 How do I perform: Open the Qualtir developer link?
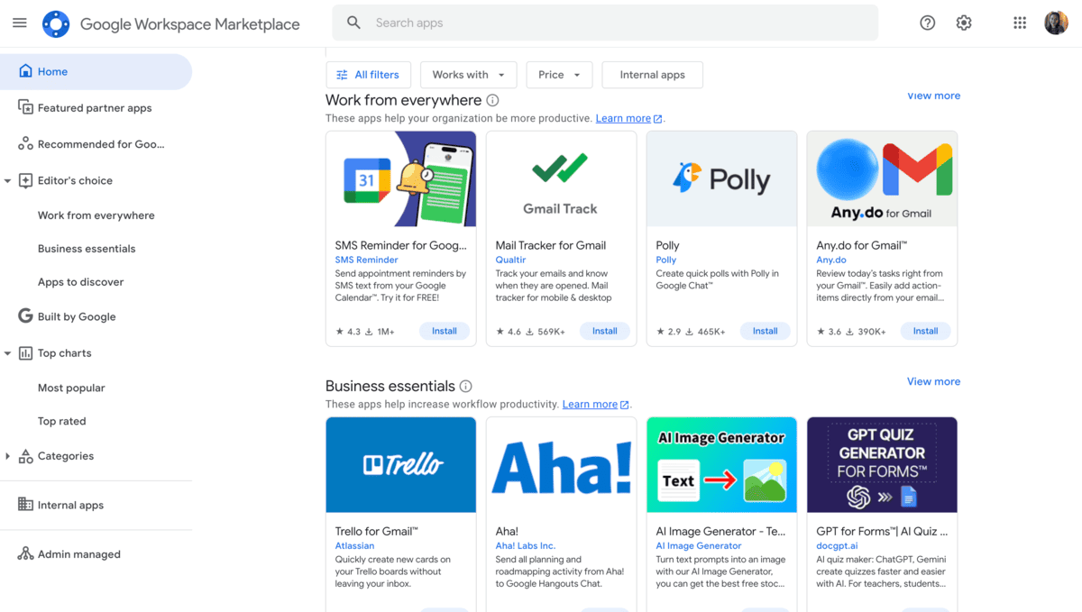click(510, 260)
